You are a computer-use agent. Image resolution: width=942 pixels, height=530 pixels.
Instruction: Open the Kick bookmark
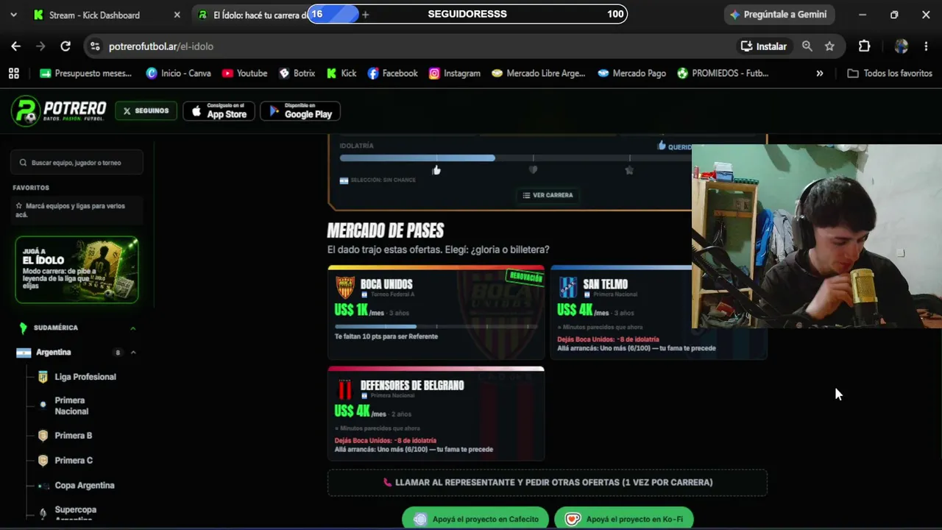pyautogui.click(x=341, y=74)
